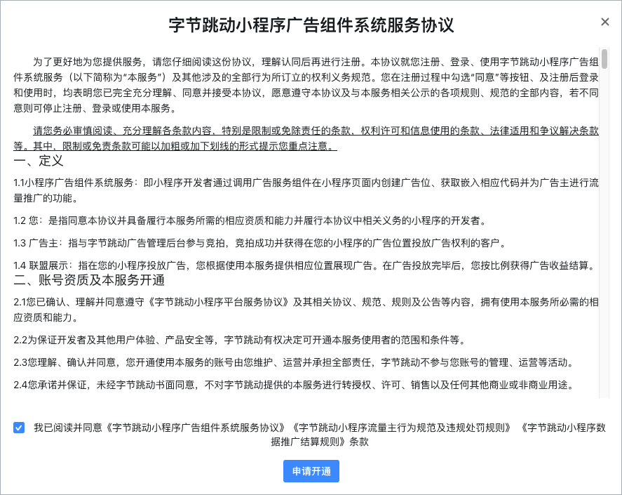
Task: Click clause 1.1 小程序广告组件系统服务 definition
Action: pyautogui.click(x=306, y=190)
